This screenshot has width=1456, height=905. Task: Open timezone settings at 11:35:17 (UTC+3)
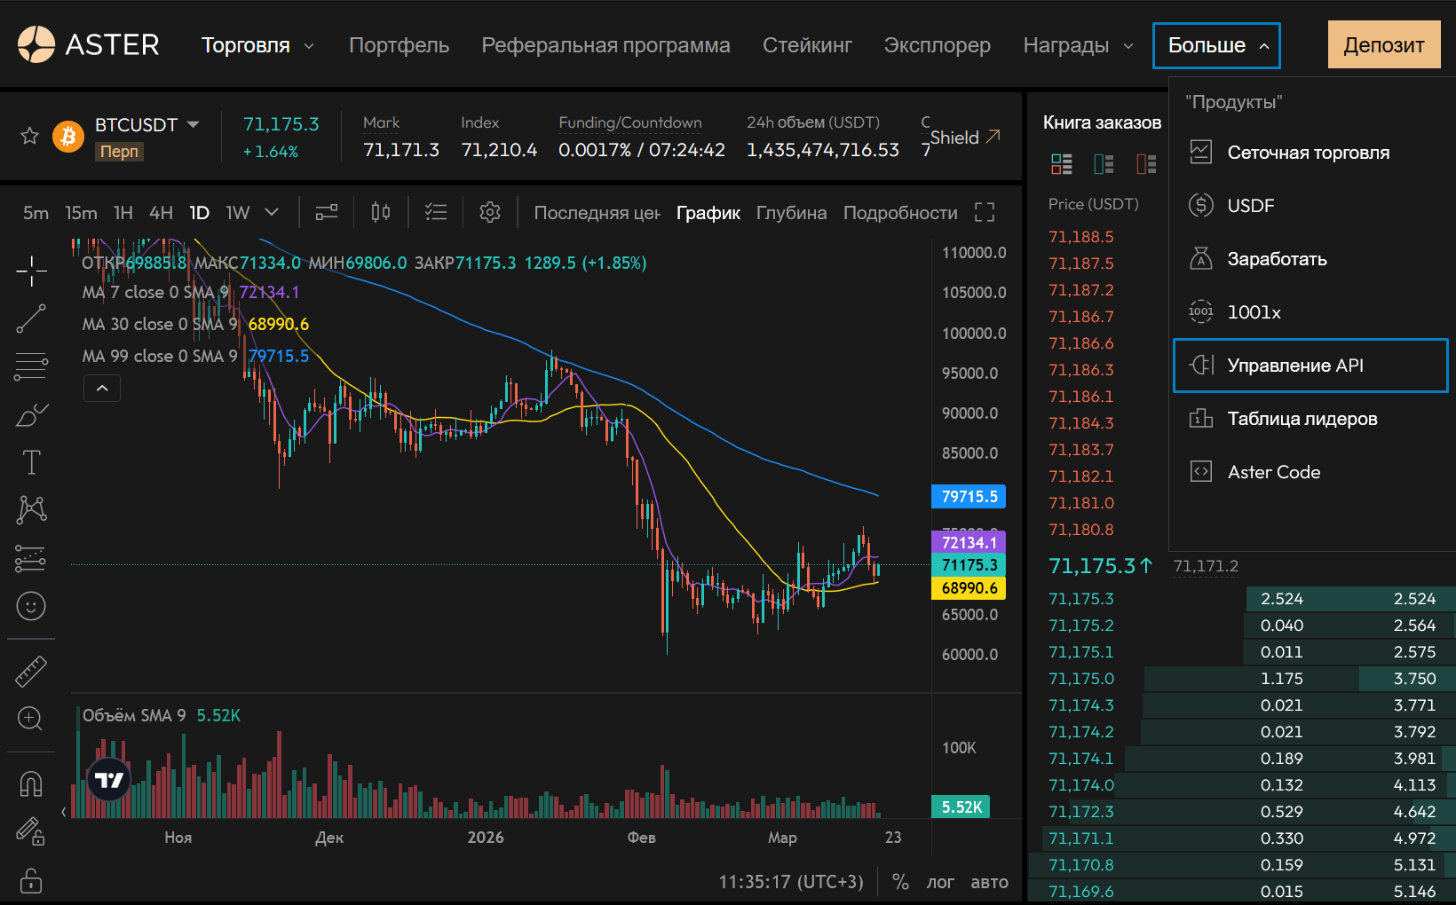[791, 882]
